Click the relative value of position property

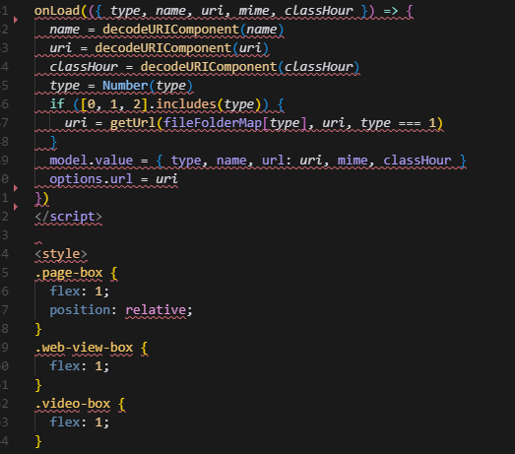pos(156,310)
